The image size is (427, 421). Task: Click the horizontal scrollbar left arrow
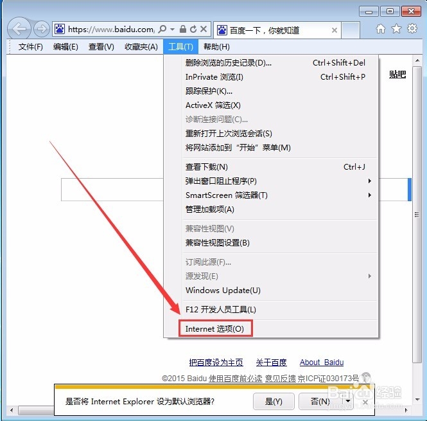(12, 410)
